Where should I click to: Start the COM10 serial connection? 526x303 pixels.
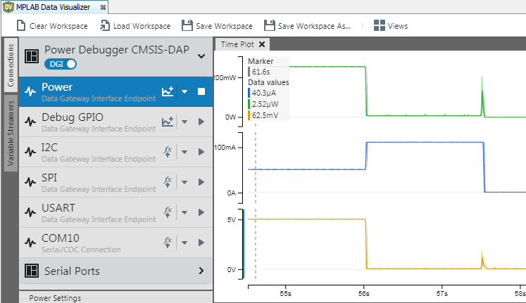pos(201,243)
